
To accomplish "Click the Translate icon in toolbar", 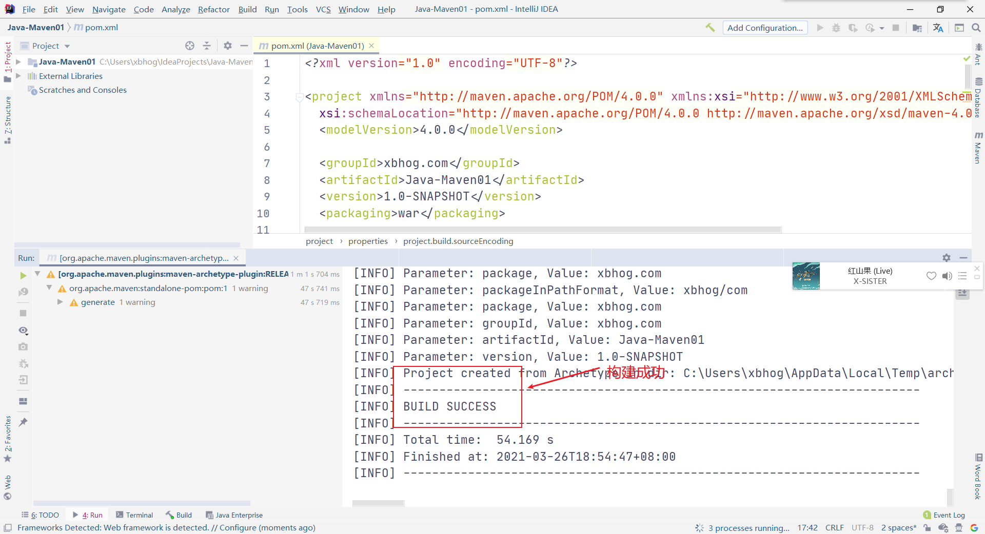I will pos(938,28).
